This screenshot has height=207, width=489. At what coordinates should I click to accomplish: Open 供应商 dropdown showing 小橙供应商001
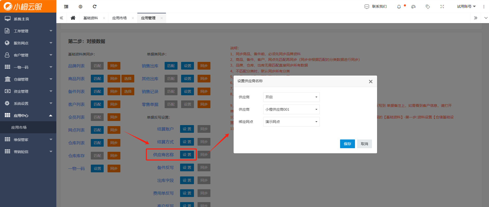(291, 109)
